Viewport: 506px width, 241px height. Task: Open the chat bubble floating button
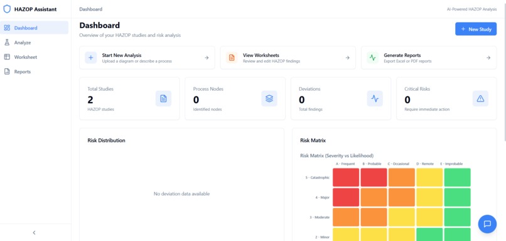(x=487, y=224)
